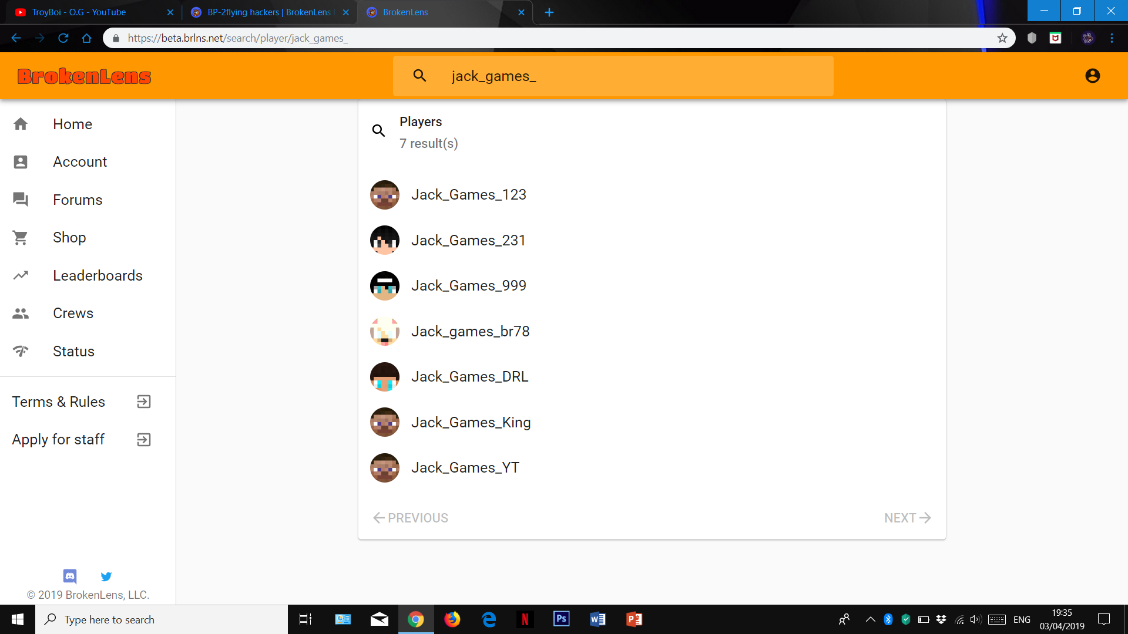Screen dimensions: 1128x634
Task: Open the Discord icon in sidebar footer
Action: (x=70, y=576)
